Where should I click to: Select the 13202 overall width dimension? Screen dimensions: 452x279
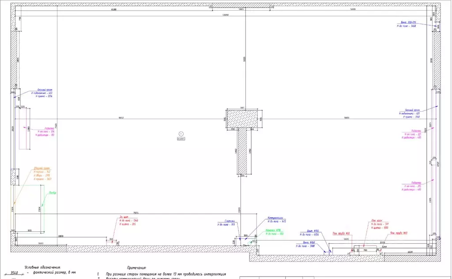click(x=226, y=15)
